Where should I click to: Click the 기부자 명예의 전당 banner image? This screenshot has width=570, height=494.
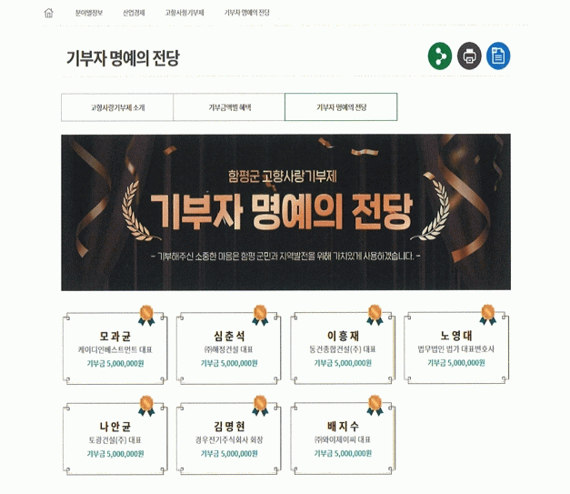click(285, 213)
